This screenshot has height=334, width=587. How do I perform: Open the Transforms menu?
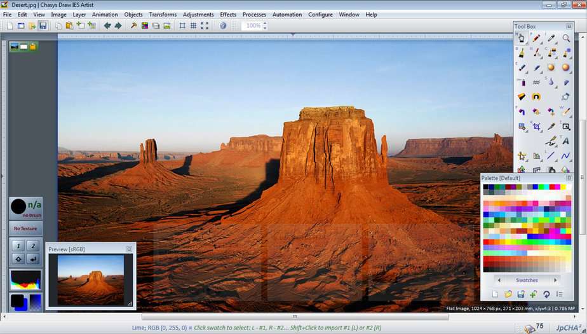tap(163, 14)
